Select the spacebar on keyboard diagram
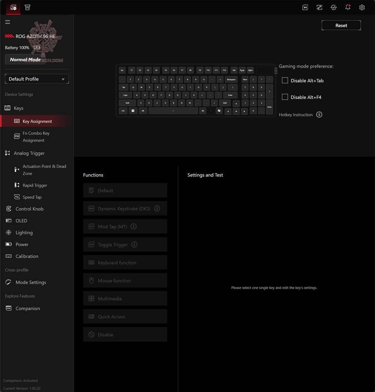This screenshot has height=392, width=375. click(173, 111)
